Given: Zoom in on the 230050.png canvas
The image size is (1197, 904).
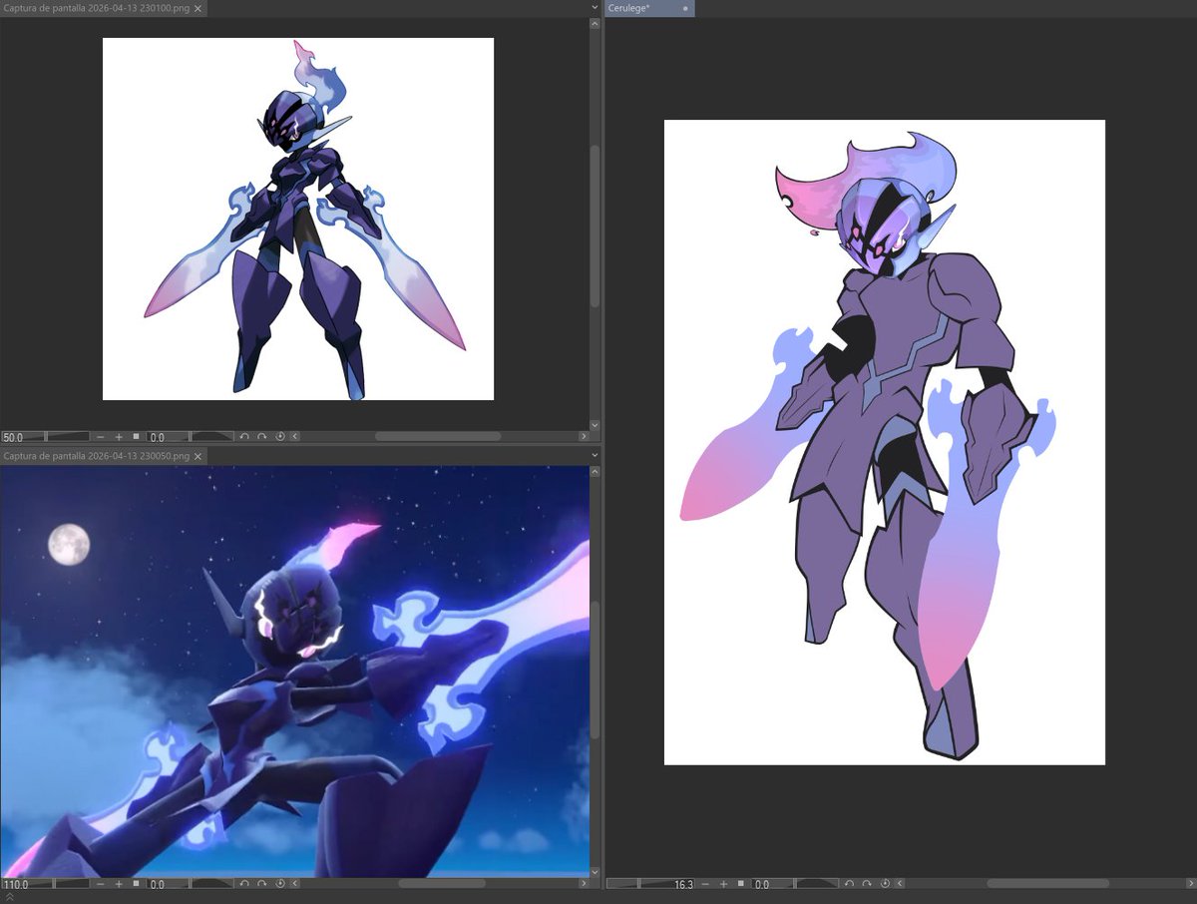Looking at the screenshot, I should [119, 884].
